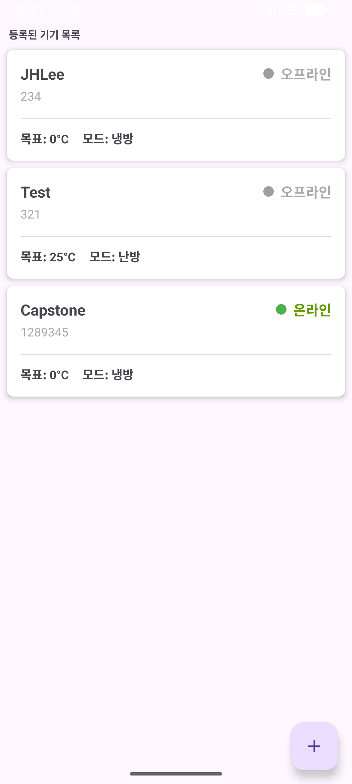Click the gray status dot on Test card
Image resolution: width=352 pixels, height=784 pixels.
pos(269,191)
